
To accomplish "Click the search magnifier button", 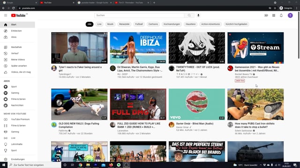I will click(x=189, y=15).
